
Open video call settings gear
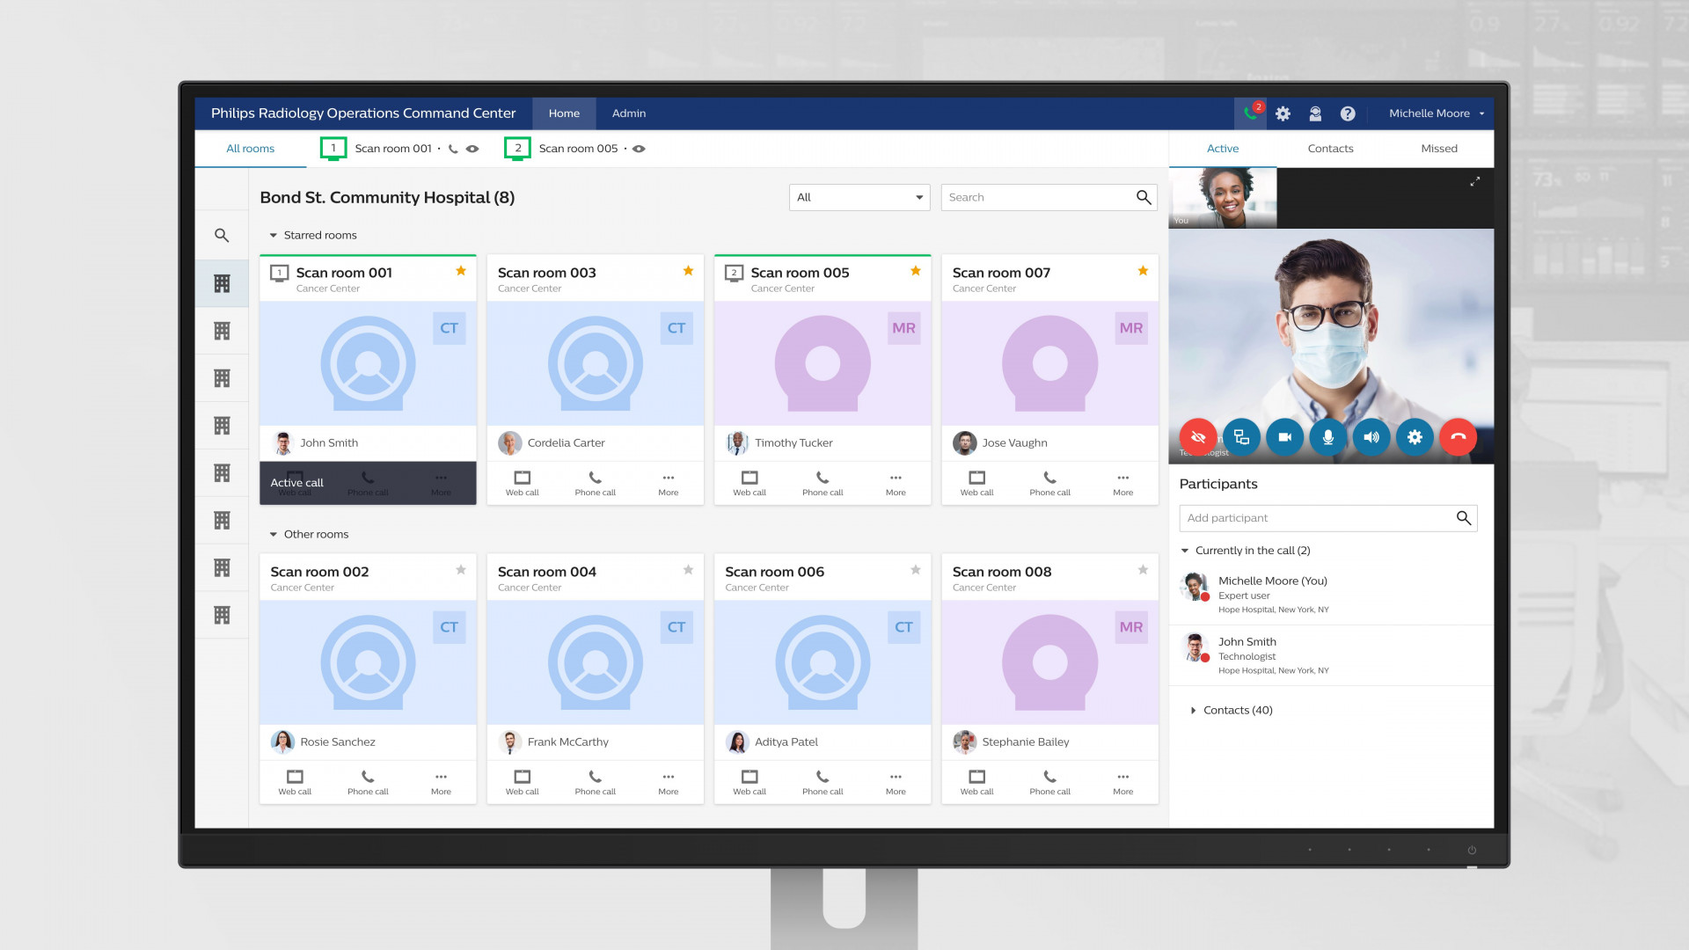click(x=1415, y=437)
